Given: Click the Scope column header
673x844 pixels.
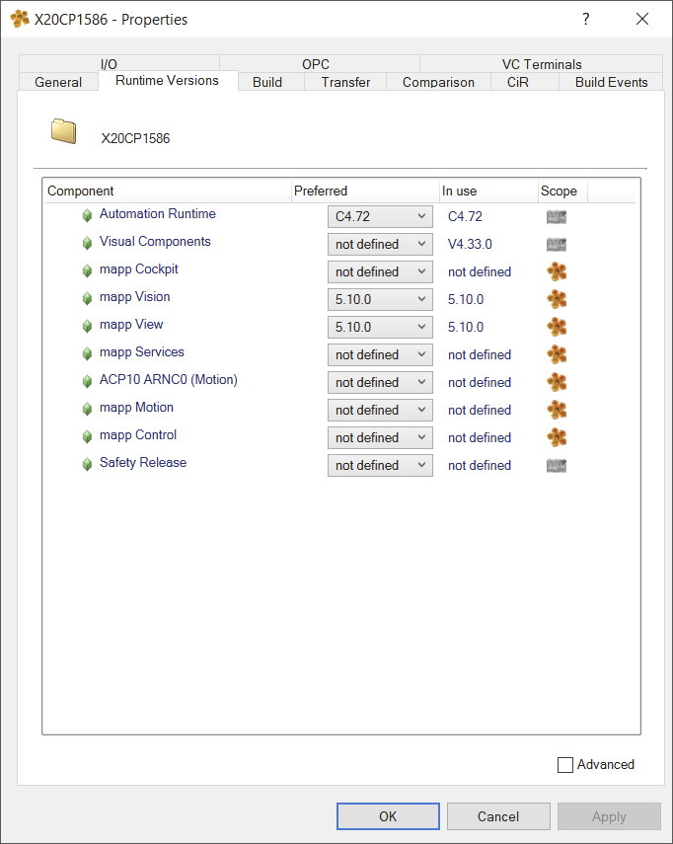Looking at the screenshot, I should [x=562, y=192].
